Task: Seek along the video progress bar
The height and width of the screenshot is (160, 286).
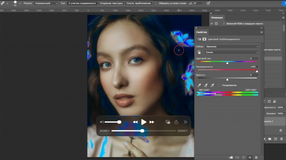Action: pos(143,131)
